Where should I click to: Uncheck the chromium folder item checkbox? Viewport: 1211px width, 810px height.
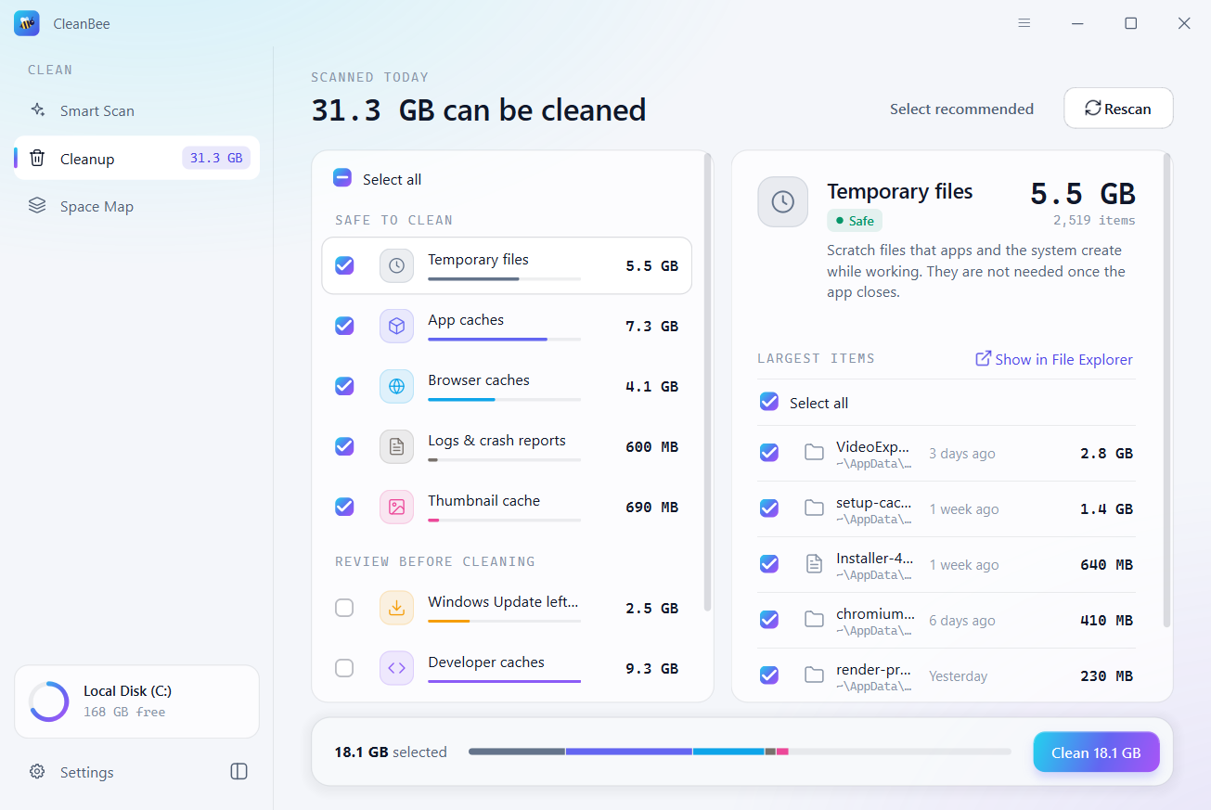tap(769, 620)
